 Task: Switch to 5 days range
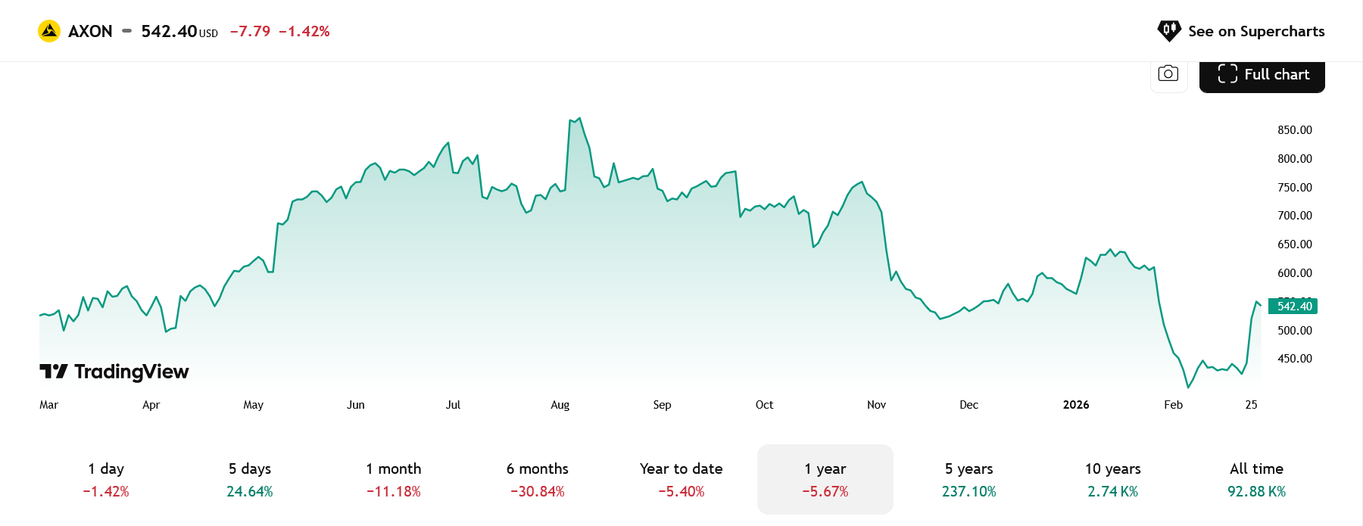250,479
